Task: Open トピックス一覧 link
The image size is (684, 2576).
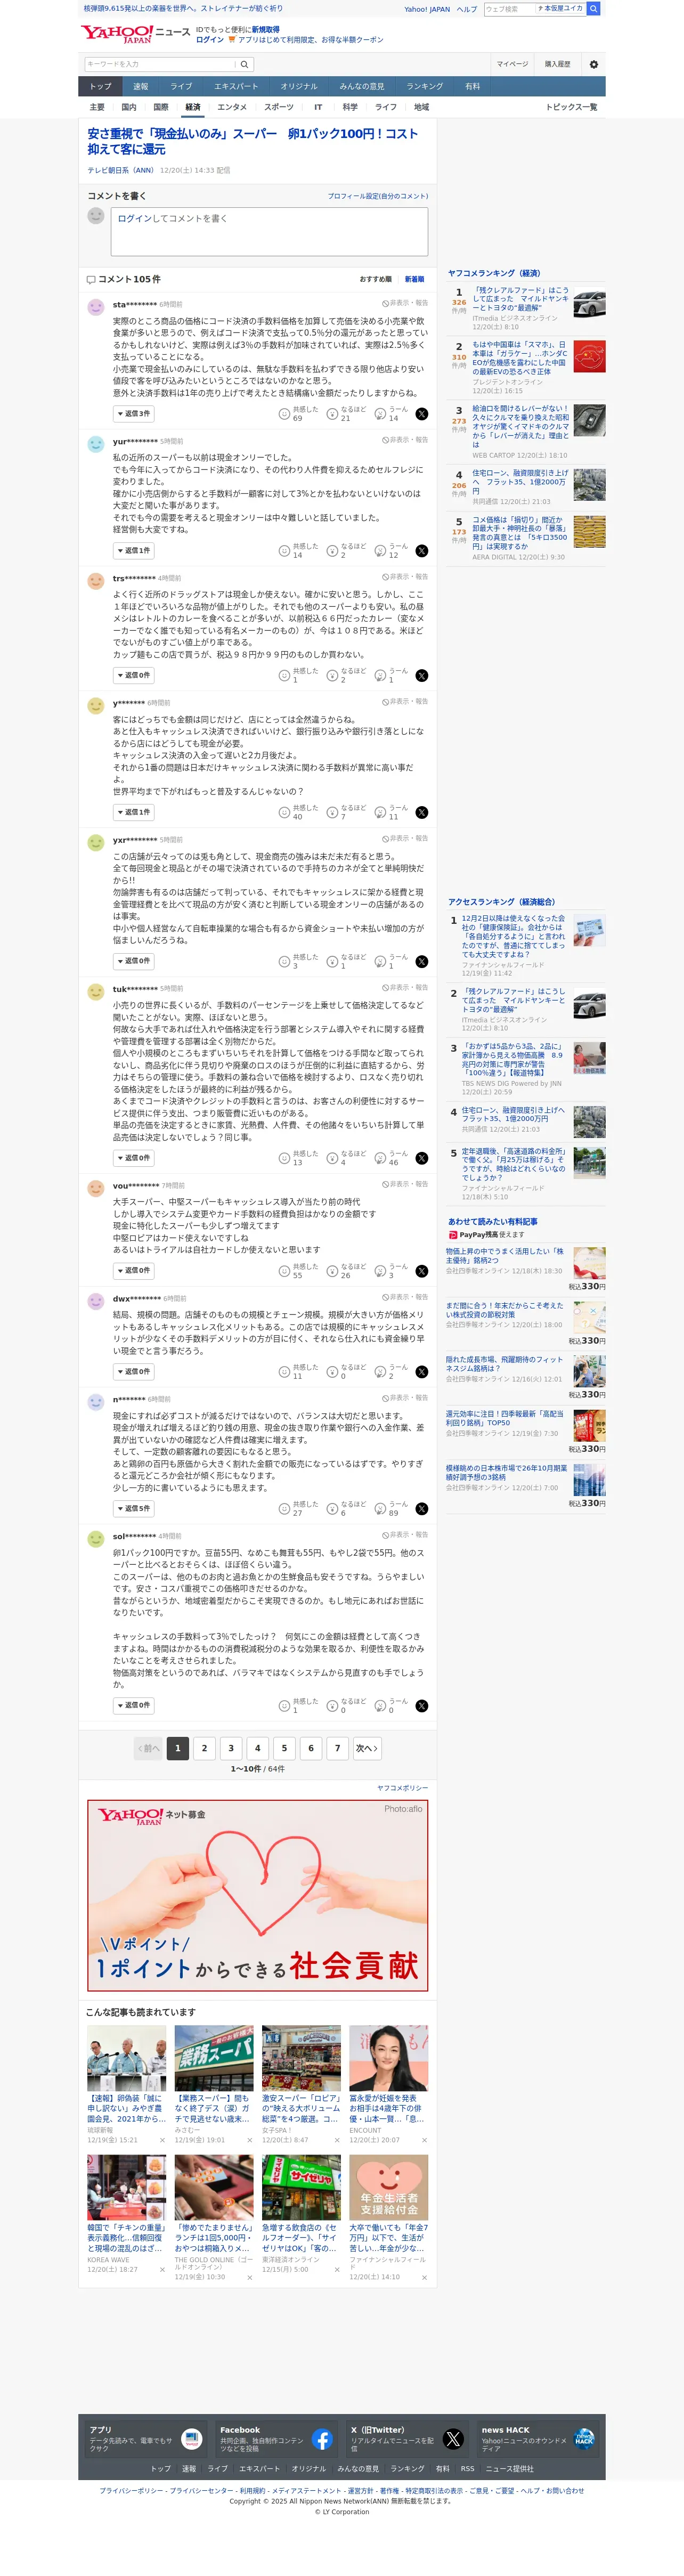Action: pos(571,107)
